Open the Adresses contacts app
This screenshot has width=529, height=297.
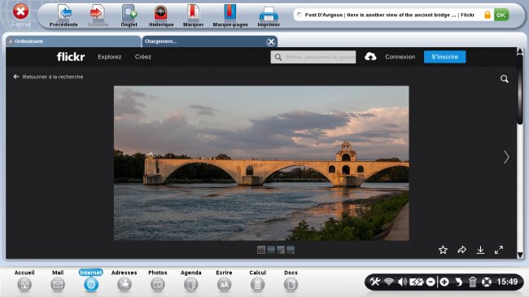click(125, 281)
